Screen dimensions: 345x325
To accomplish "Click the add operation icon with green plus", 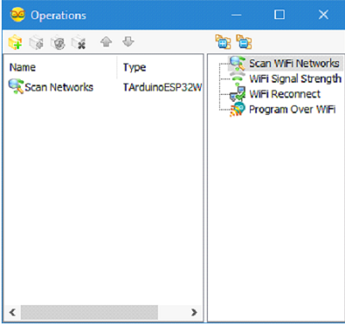I will [x=16, y=42].
